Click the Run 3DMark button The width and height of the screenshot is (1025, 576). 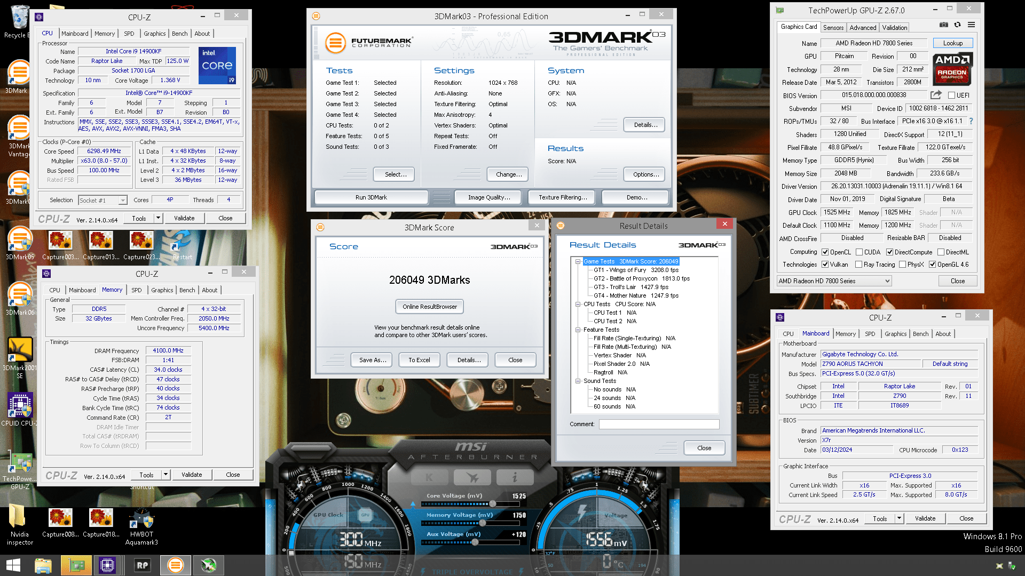coord(371,197)
